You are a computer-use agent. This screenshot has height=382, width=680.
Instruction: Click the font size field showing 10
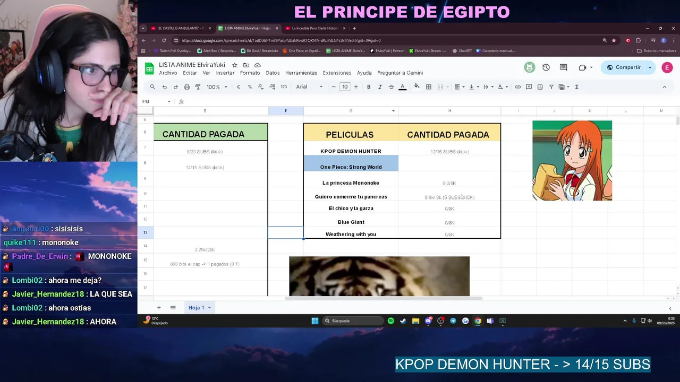(345, 87)
